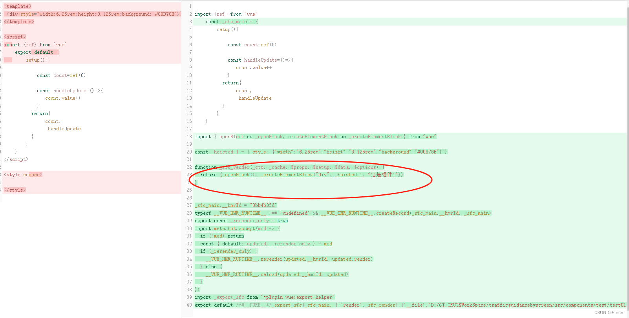Click 'handleUpdate' return entry in left pane
629x318 pixels.
tap(64, 129)
